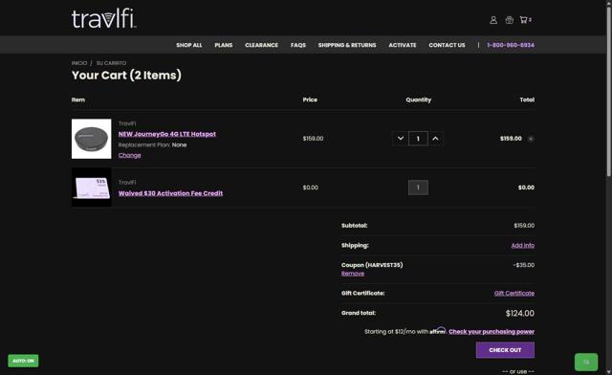This screenshot has width=612, height=375.
Task: Click the activation fee credit thumbnail
Action: 92,187
